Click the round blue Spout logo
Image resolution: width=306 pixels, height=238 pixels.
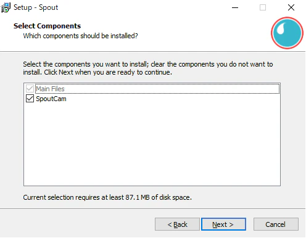(x=287, y=33)
